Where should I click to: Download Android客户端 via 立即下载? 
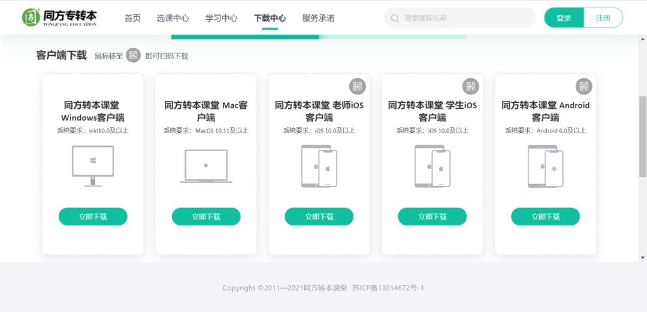546,216
